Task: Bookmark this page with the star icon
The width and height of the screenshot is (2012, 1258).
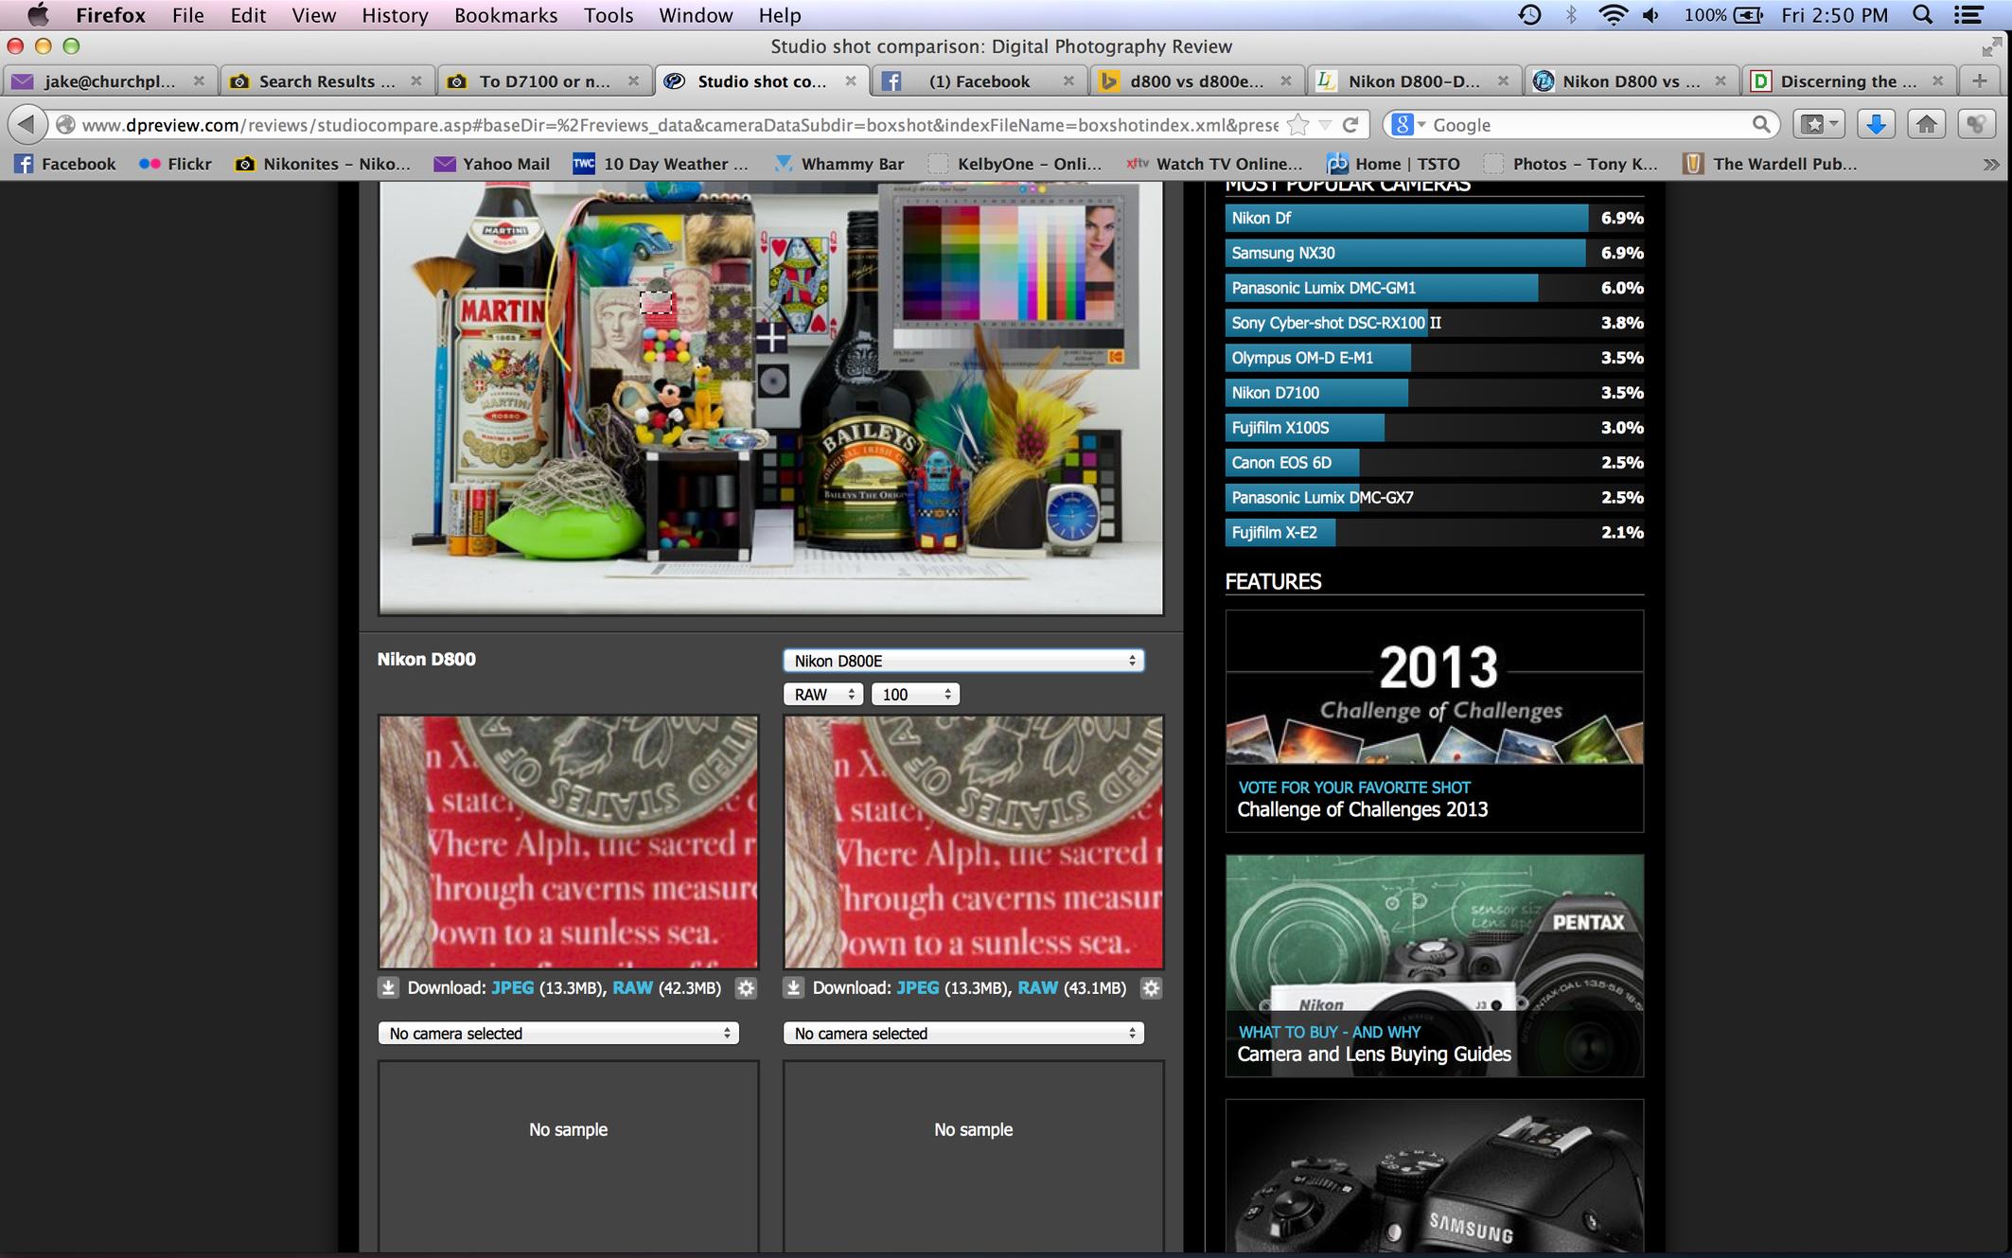Action: point(1299,124)
